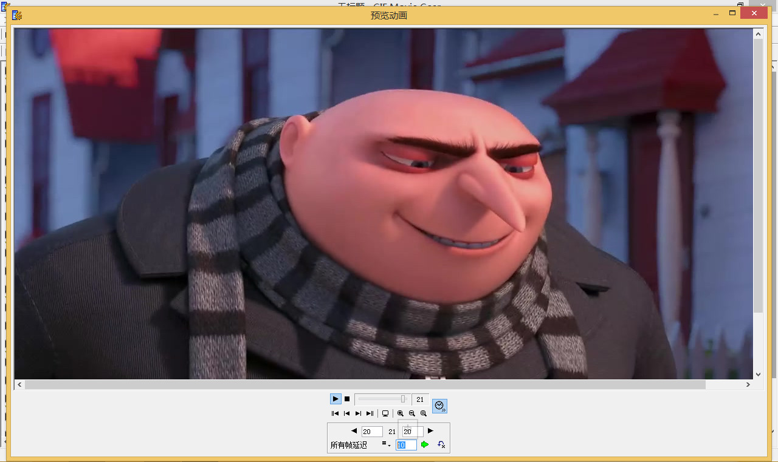Click the blue undo delay icon
Viewport: 778px width, 462px height.
441,445
